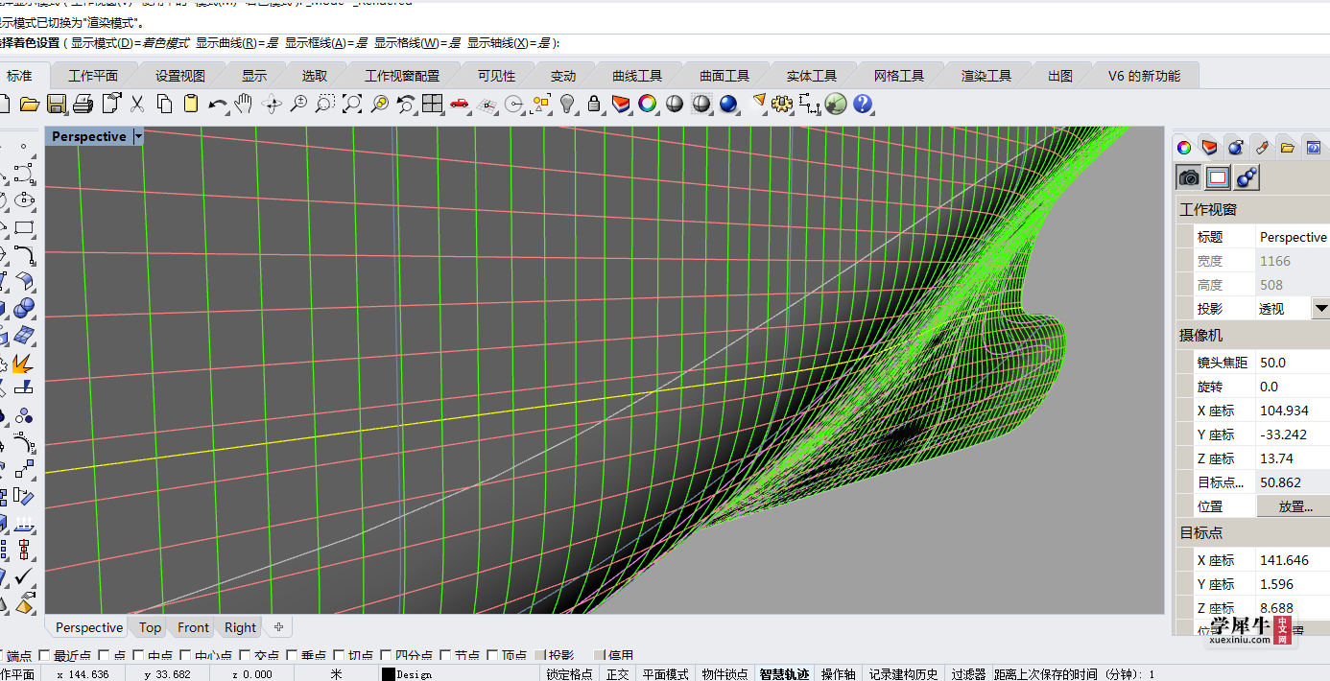Toggle 平面模式 in status bar
Viewport: 1330px width, 681px height.
(x=666, y=674)
